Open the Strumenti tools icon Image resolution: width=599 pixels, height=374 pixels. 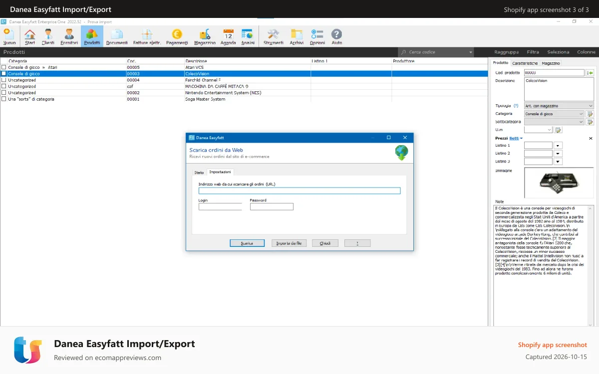click(x=273, y=37)
